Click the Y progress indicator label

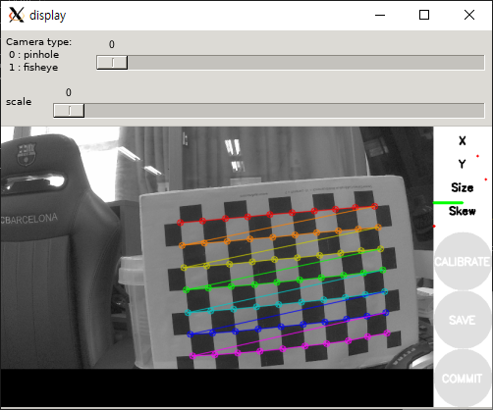tap(462, 164)
